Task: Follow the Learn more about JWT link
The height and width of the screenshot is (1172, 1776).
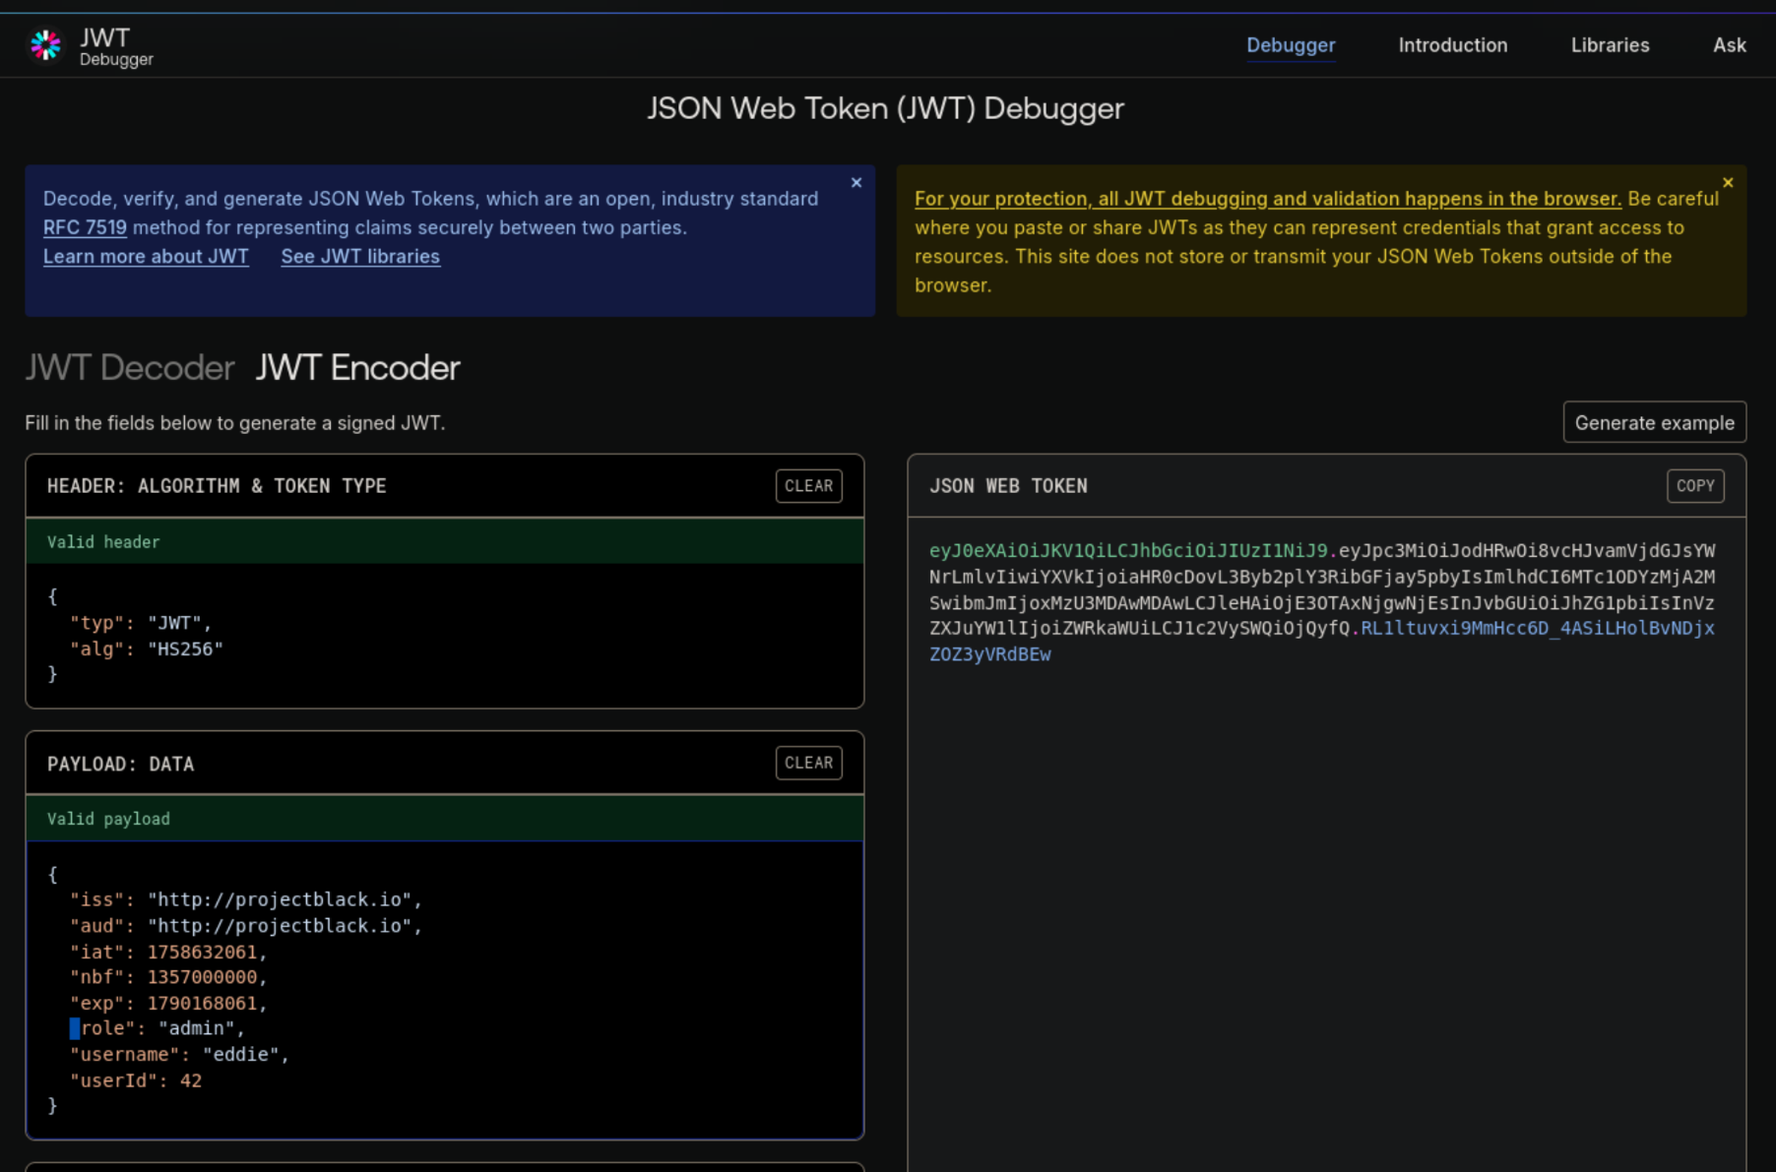Action: (x=146, y=257)
